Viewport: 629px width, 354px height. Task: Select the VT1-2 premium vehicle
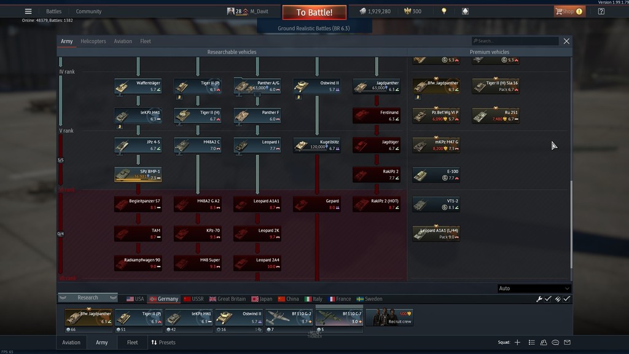[436, 204]
